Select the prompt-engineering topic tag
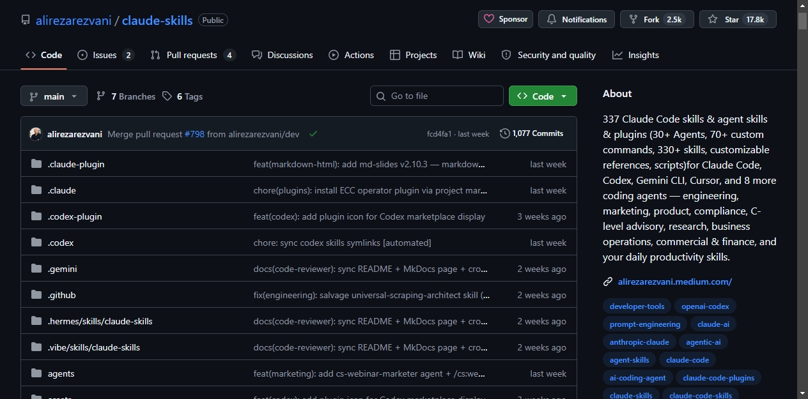 645,324
